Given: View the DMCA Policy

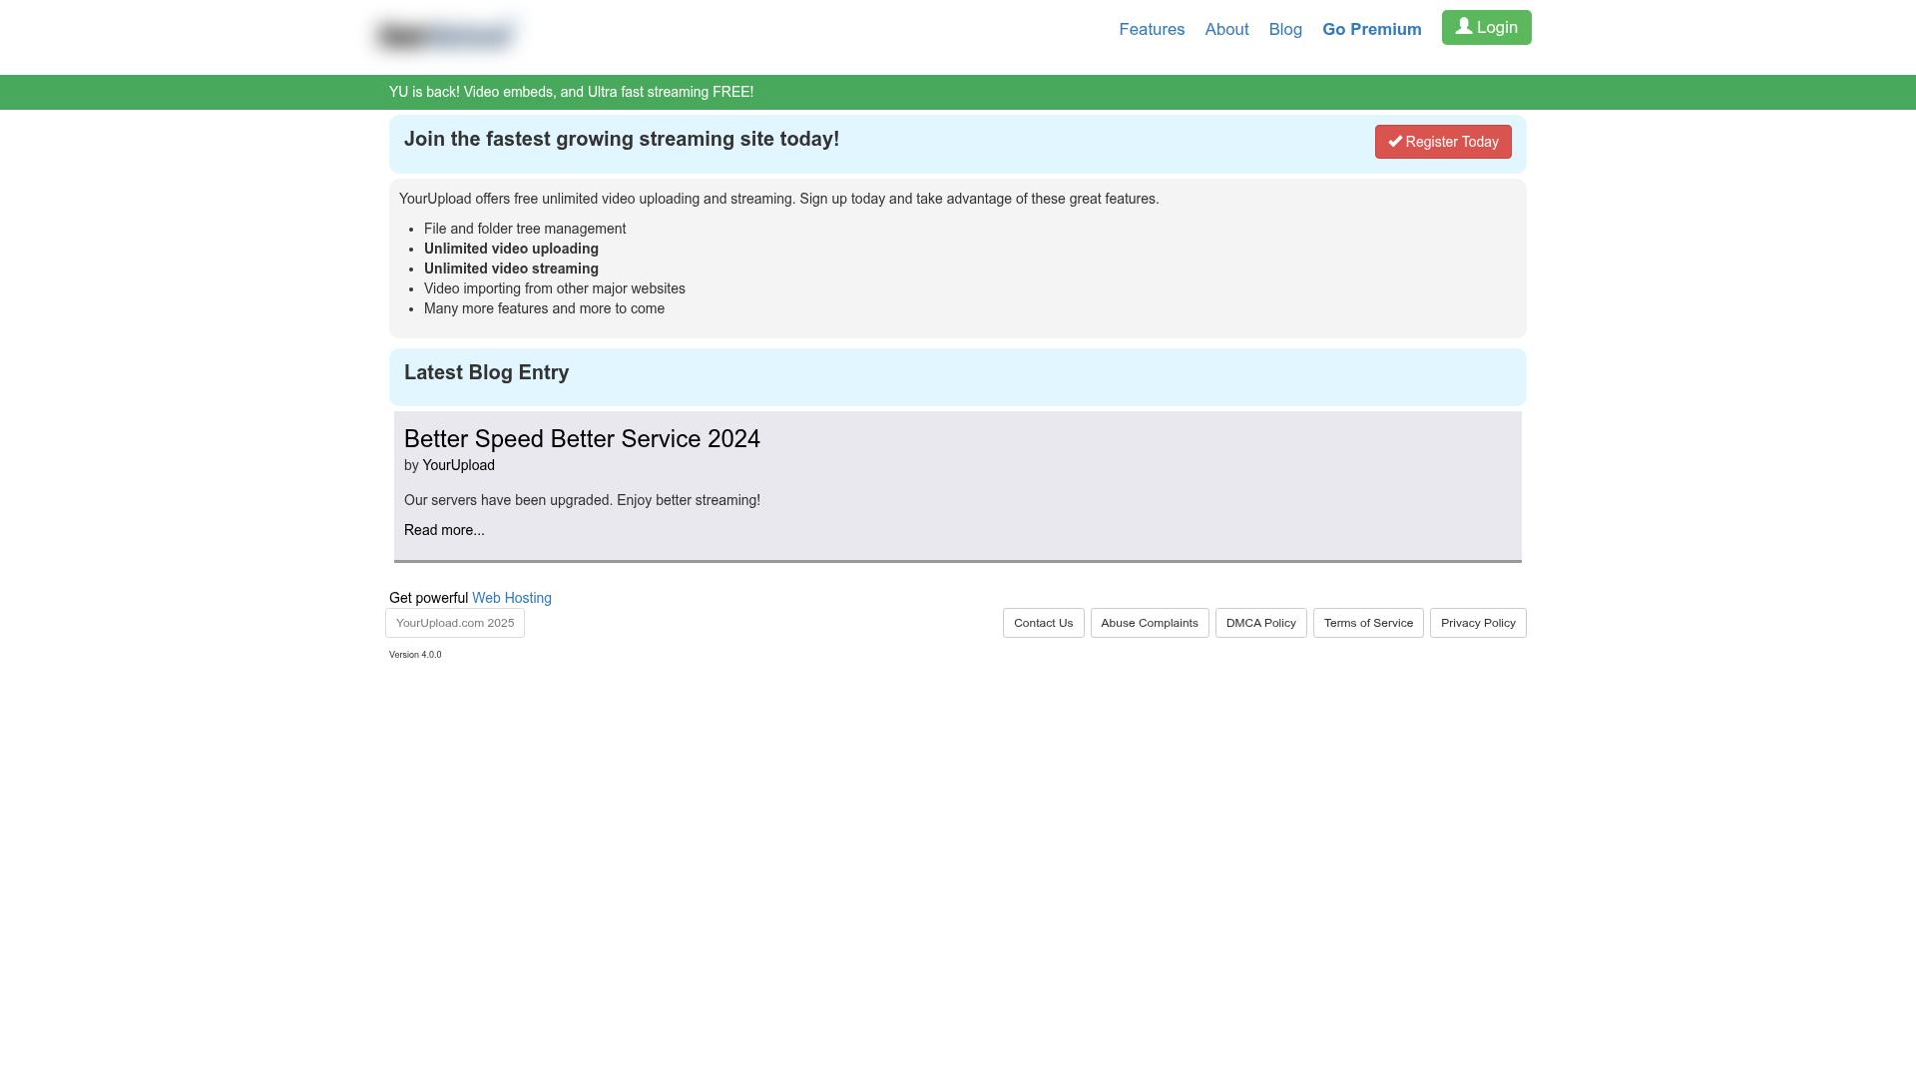Looking at the screenshot, I should pos(1260,623).
